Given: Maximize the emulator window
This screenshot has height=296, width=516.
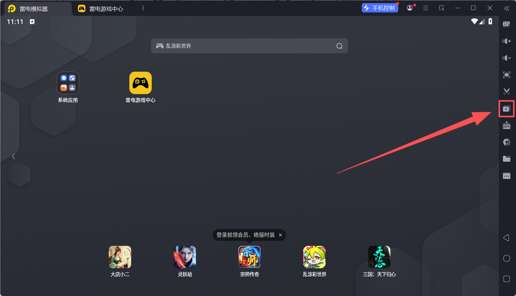Looking at the screenshot, I should point(473,8).
